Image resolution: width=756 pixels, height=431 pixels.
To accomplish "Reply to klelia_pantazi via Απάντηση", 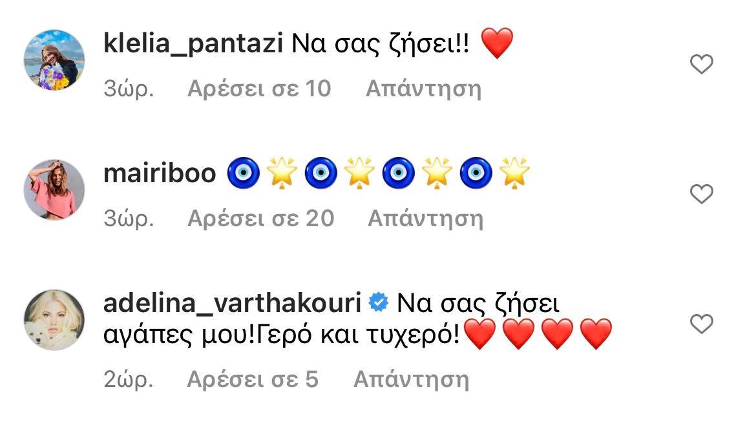I will pos(424,89).
